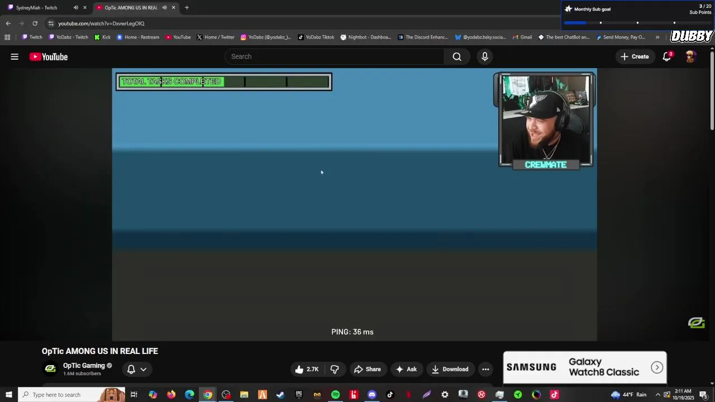Open the Home - Restream bookmark
This screenshot has width=715, height=402.
pyautogui.click(x=137, y=37)
